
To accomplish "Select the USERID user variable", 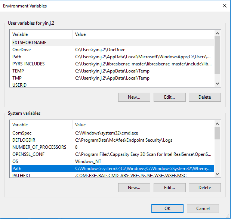I will [x=113, y=84].
